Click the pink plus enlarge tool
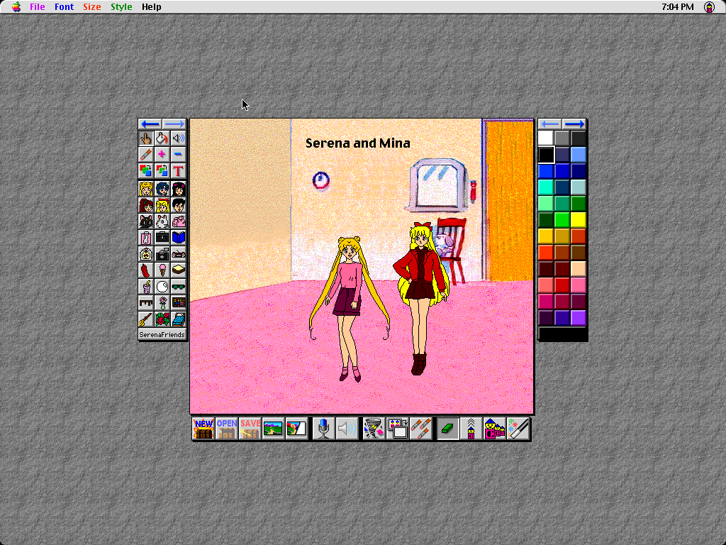This screenshot has height=545, width=726. click(162, 154)
